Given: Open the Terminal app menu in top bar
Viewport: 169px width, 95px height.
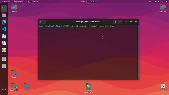Looking at the screenshot, I should coord(33,2).
